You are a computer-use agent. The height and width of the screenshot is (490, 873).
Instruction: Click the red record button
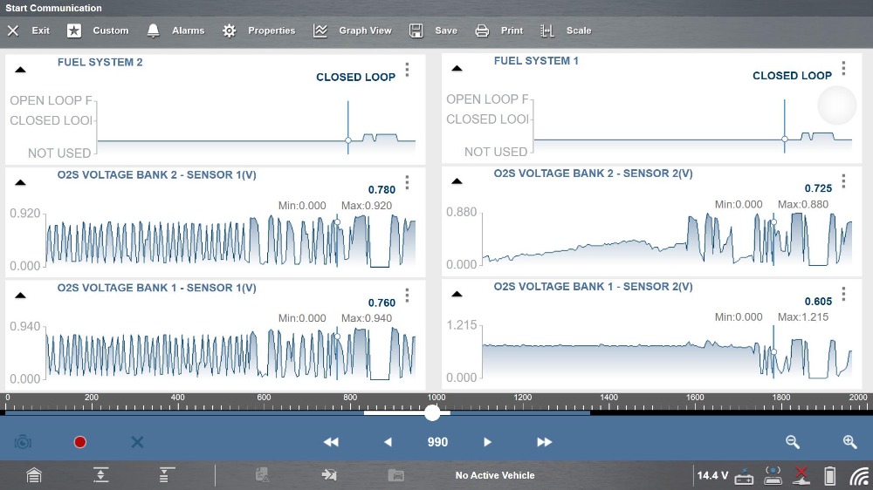[x=80, y=442]
